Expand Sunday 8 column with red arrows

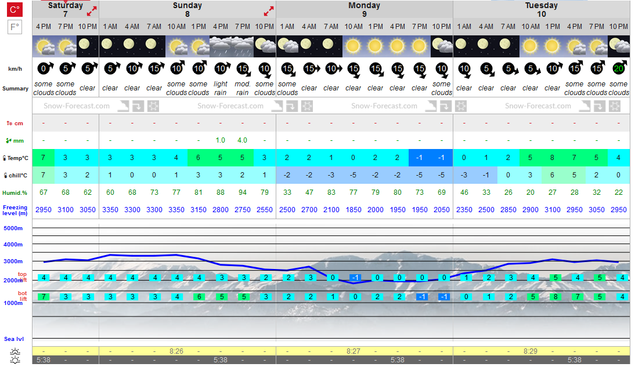269,12
